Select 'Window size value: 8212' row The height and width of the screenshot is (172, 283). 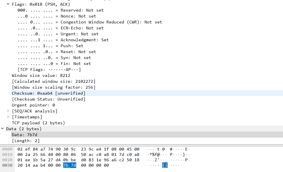coord(41,75)
